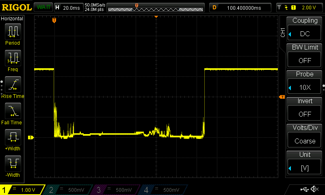Open the Coupling DC selector
This screenshot has height=195, width=325.
click(304, 34)
